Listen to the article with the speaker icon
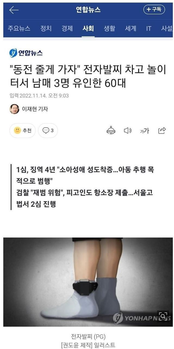 pyautogui.click(x=128, y=131)
